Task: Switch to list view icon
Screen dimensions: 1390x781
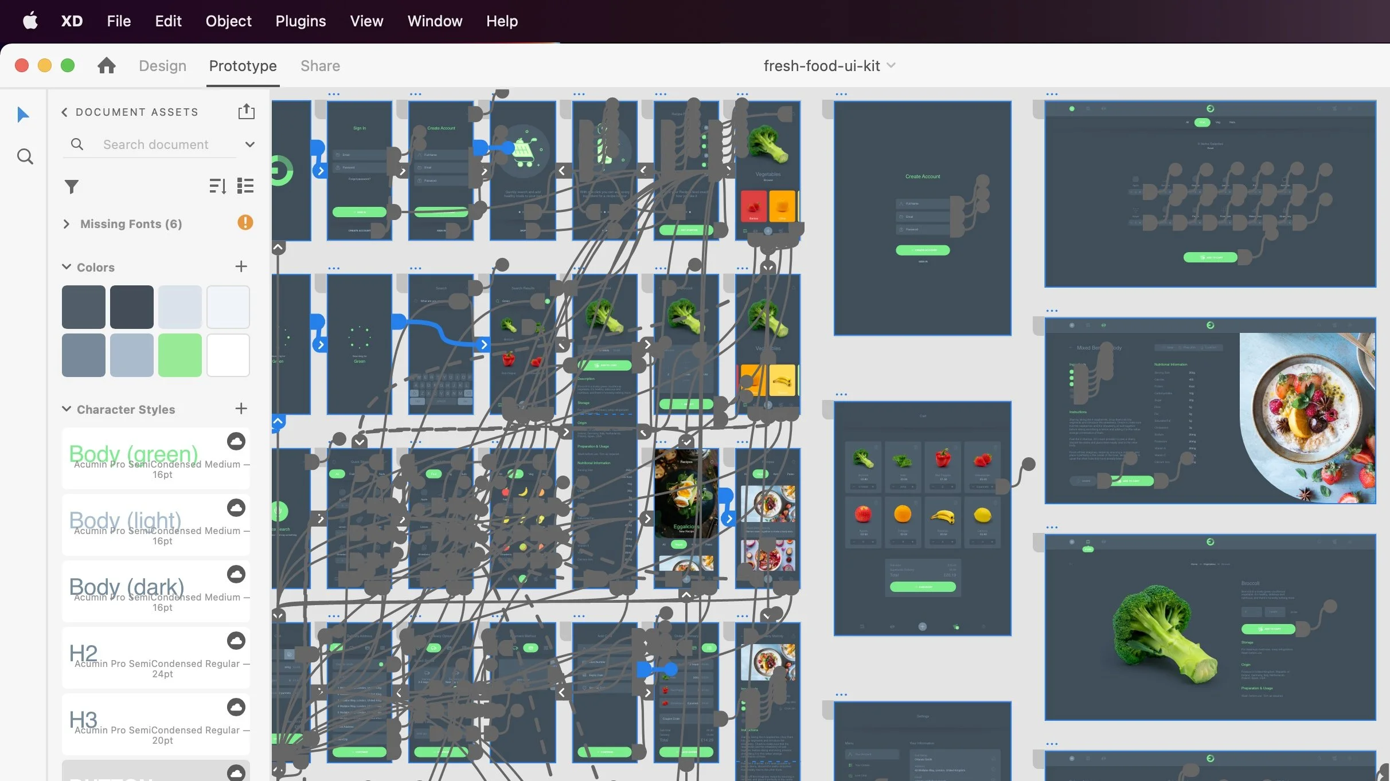Action: coord(245,186)
